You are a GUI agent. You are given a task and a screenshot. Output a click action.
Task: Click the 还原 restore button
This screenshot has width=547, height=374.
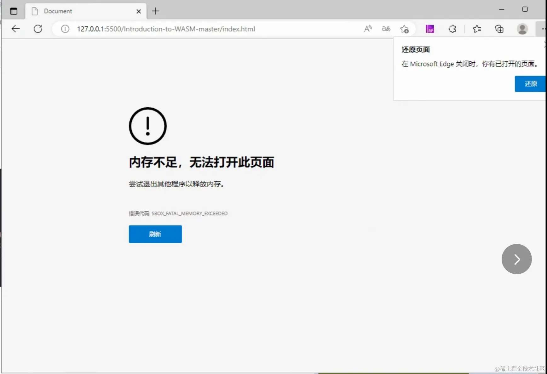pos(531,84)
